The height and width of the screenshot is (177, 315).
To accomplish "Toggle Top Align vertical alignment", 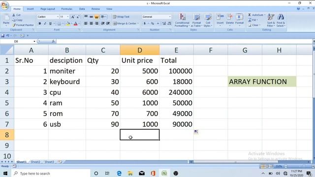I will pos(86,17).
